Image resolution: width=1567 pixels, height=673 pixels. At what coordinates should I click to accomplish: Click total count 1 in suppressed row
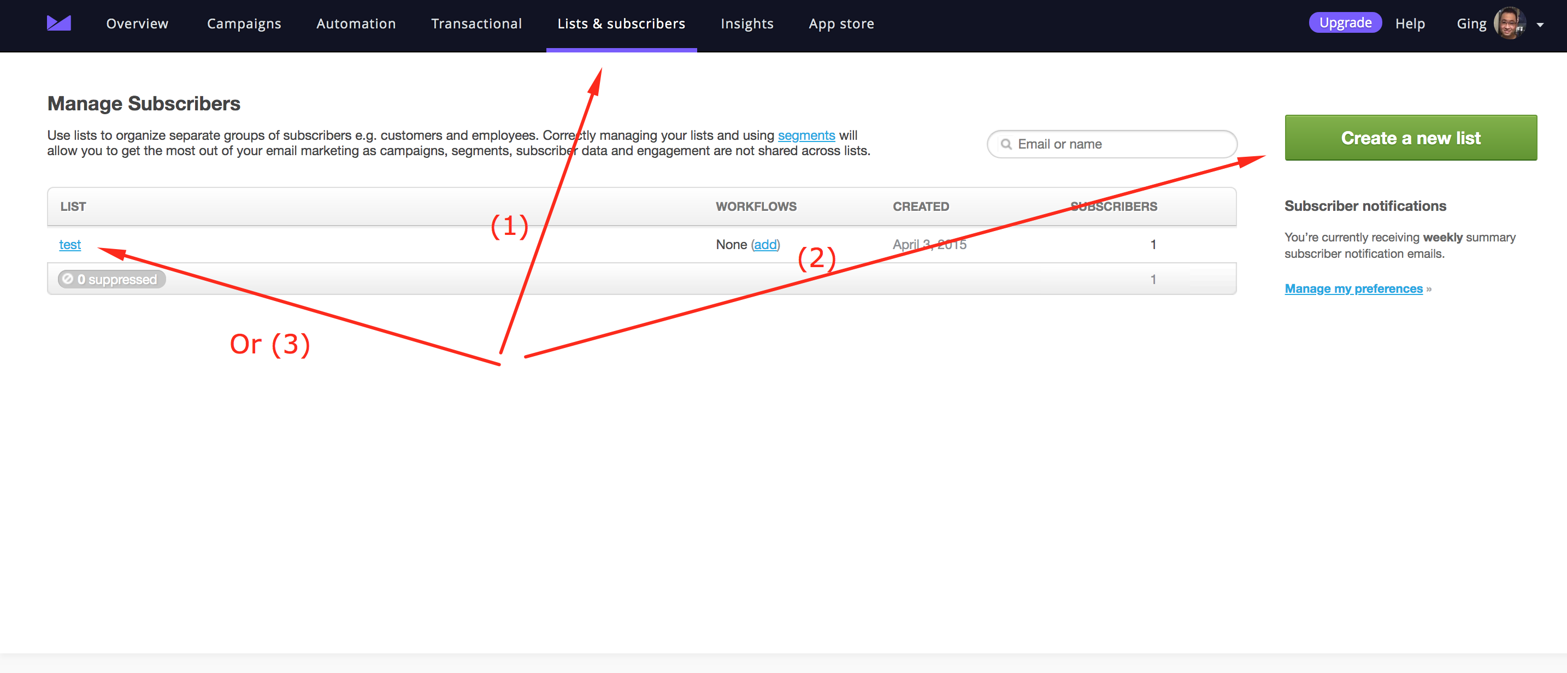[x=1153, y=279]
